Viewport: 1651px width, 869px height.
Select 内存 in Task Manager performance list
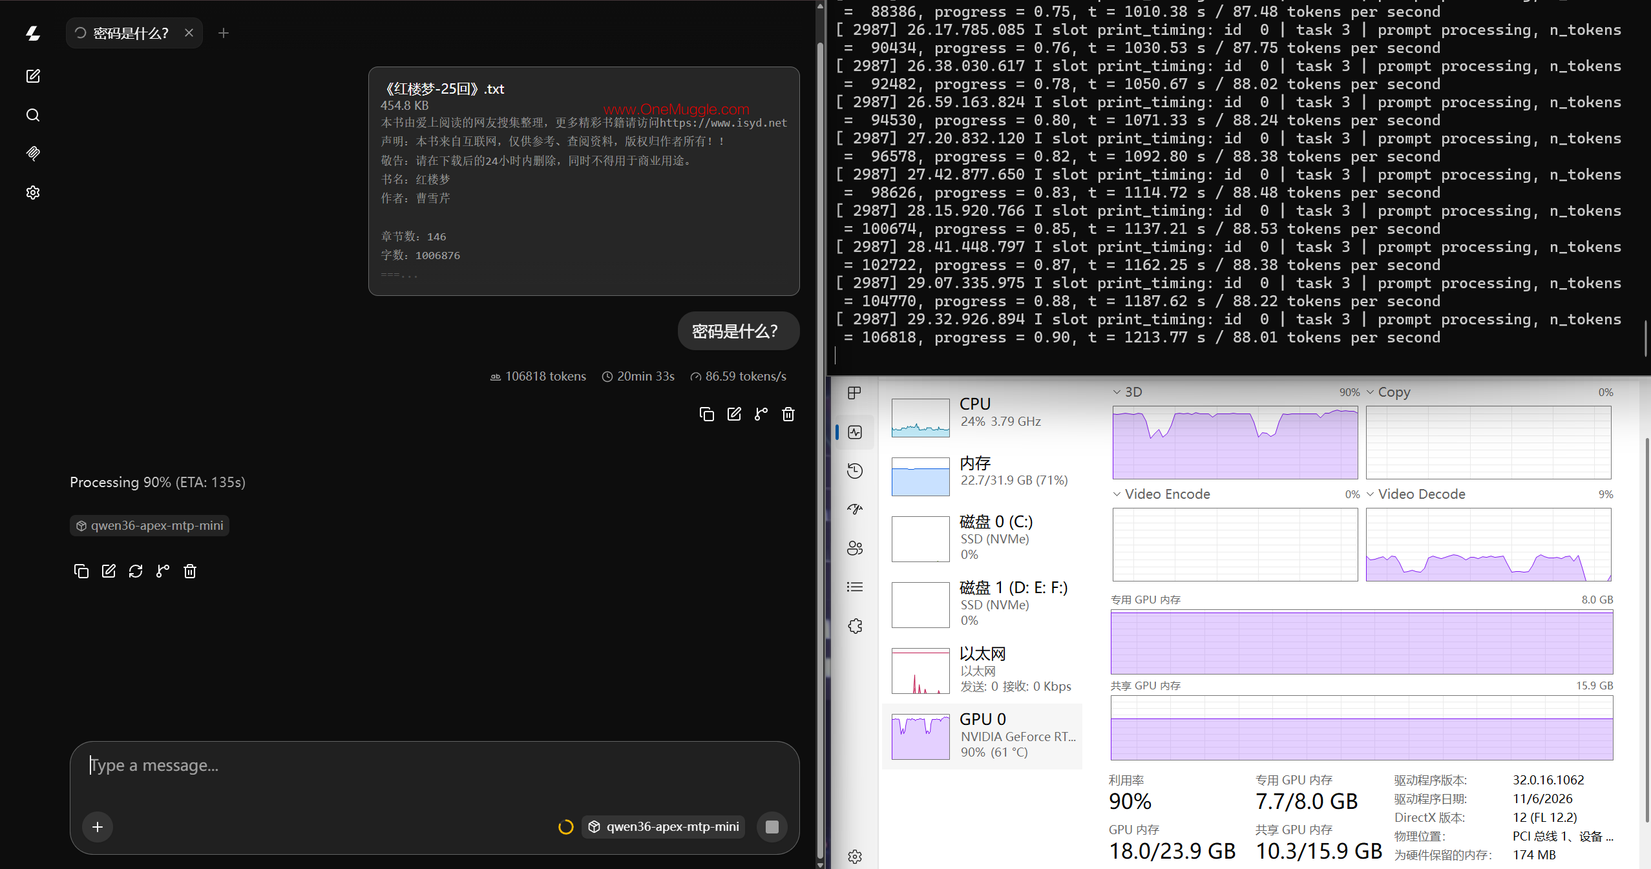(x=982, y=476)
